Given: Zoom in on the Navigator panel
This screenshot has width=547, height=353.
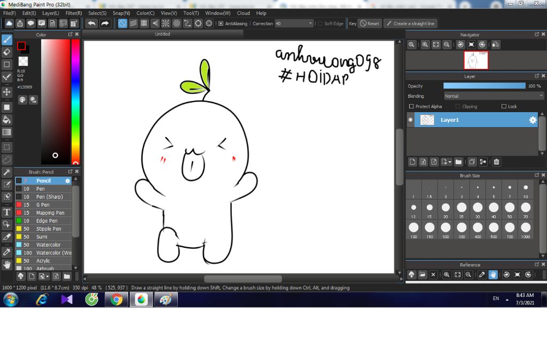Looking at the screenshot, I should tap(425, 45).
